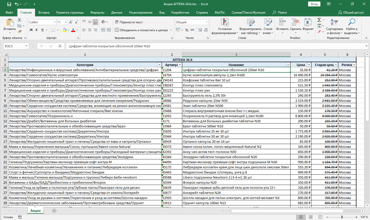
Task: Switch to the Формулы tab
Action: pyautogui.click(x=97, y=13)
